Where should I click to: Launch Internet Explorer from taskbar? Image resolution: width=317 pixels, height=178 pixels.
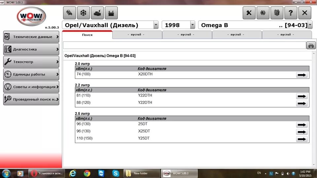coord(73,173)
